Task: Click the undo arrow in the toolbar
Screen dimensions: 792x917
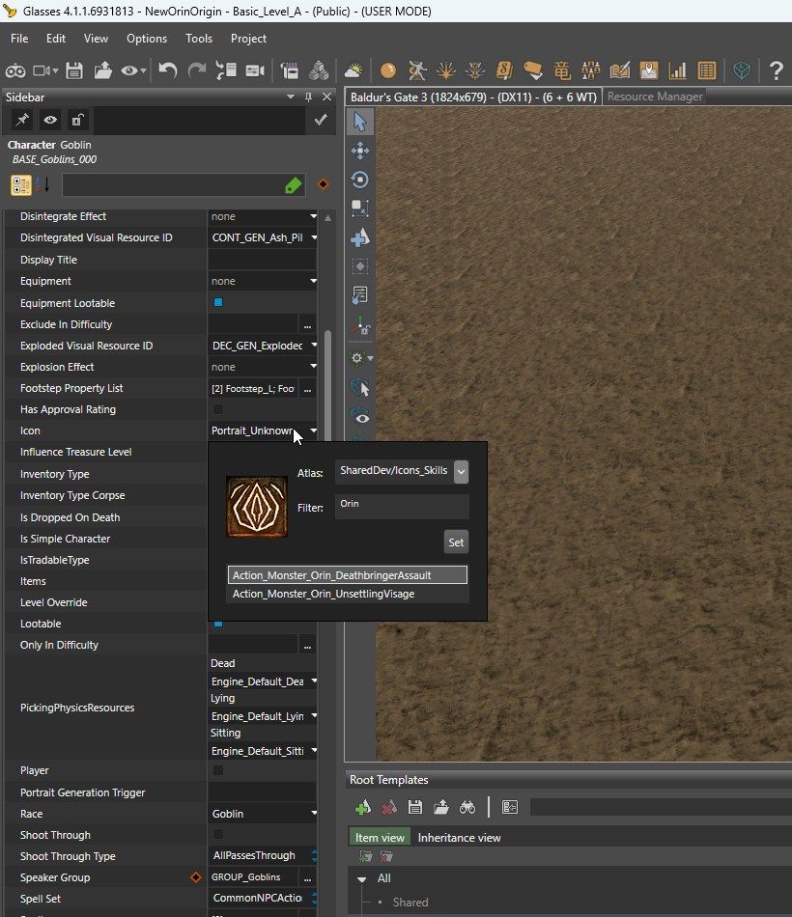Action: pyautogui.click(x=168, y=70)
